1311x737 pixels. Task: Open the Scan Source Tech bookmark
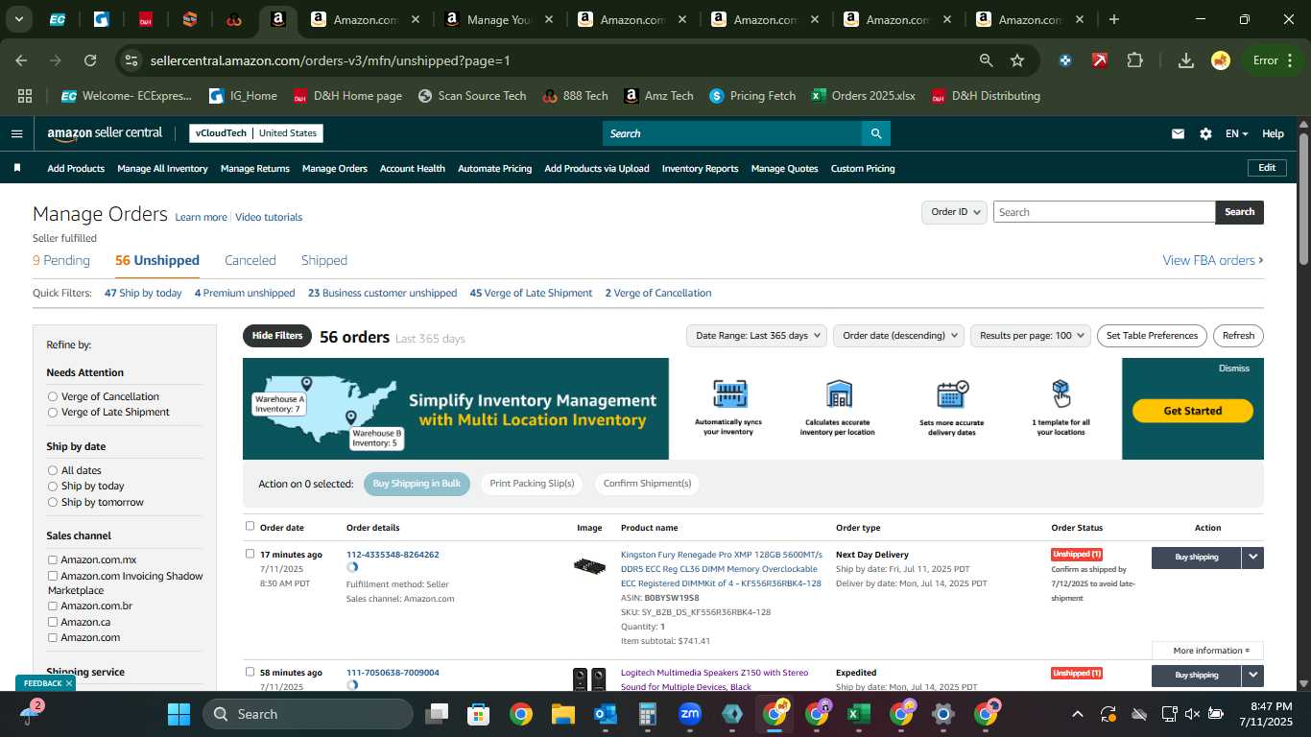471,96
